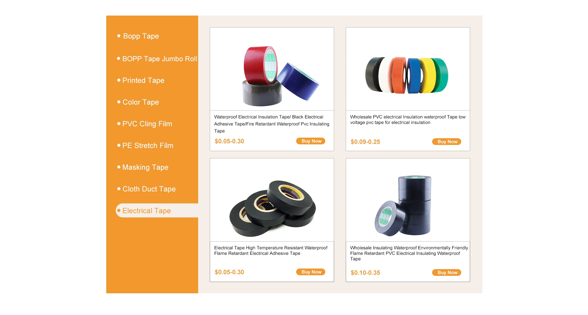
Task: Click Buy Now on the $0.10-0.35 product
Action: pos(447,272)
